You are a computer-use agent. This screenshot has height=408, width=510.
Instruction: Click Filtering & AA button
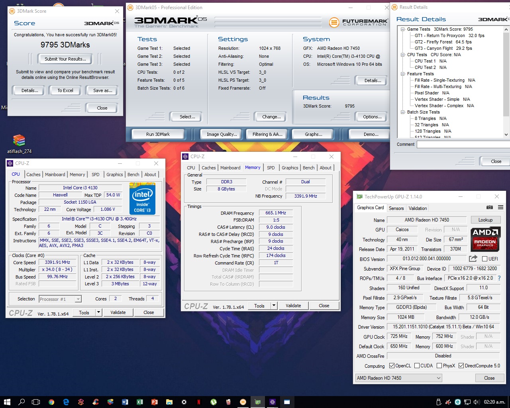[x=267, y=134]
